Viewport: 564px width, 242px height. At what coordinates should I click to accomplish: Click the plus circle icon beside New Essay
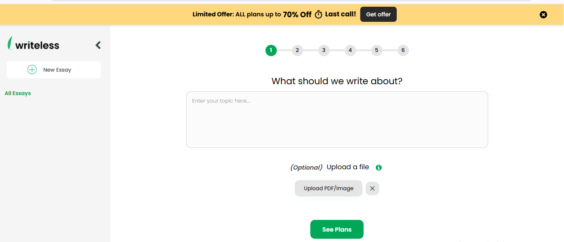pyautogui.click(x=32, y=70)
